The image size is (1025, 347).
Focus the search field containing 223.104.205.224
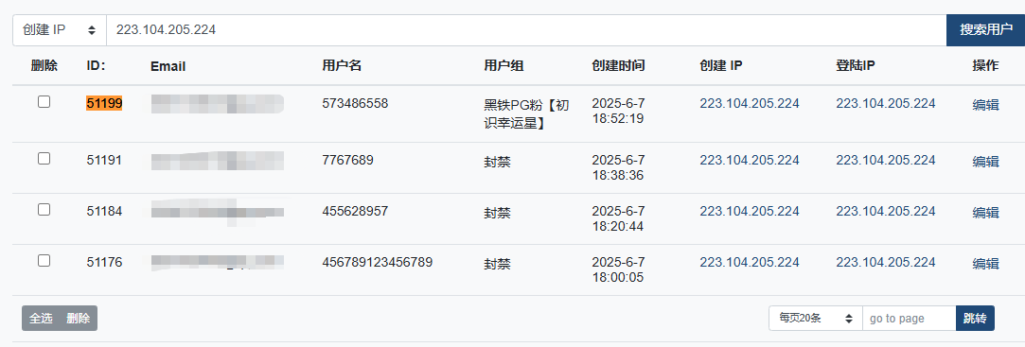click(526, 30)
